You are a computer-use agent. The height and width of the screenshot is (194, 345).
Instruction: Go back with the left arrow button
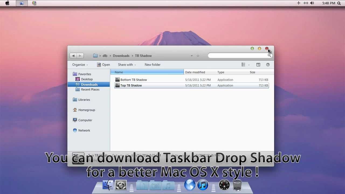(x=73, y=56)
